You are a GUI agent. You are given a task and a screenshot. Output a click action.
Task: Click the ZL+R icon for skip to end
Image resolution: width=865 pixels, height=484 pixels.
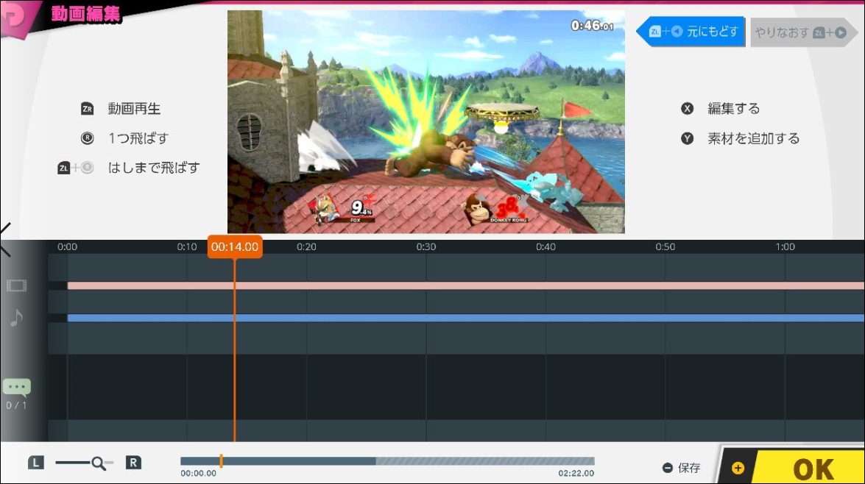click(76, 168)
